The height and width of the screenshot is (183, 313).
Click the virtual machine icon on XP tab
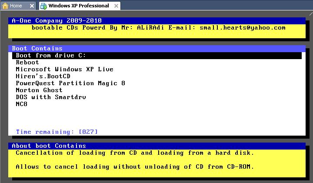(43, 6)
